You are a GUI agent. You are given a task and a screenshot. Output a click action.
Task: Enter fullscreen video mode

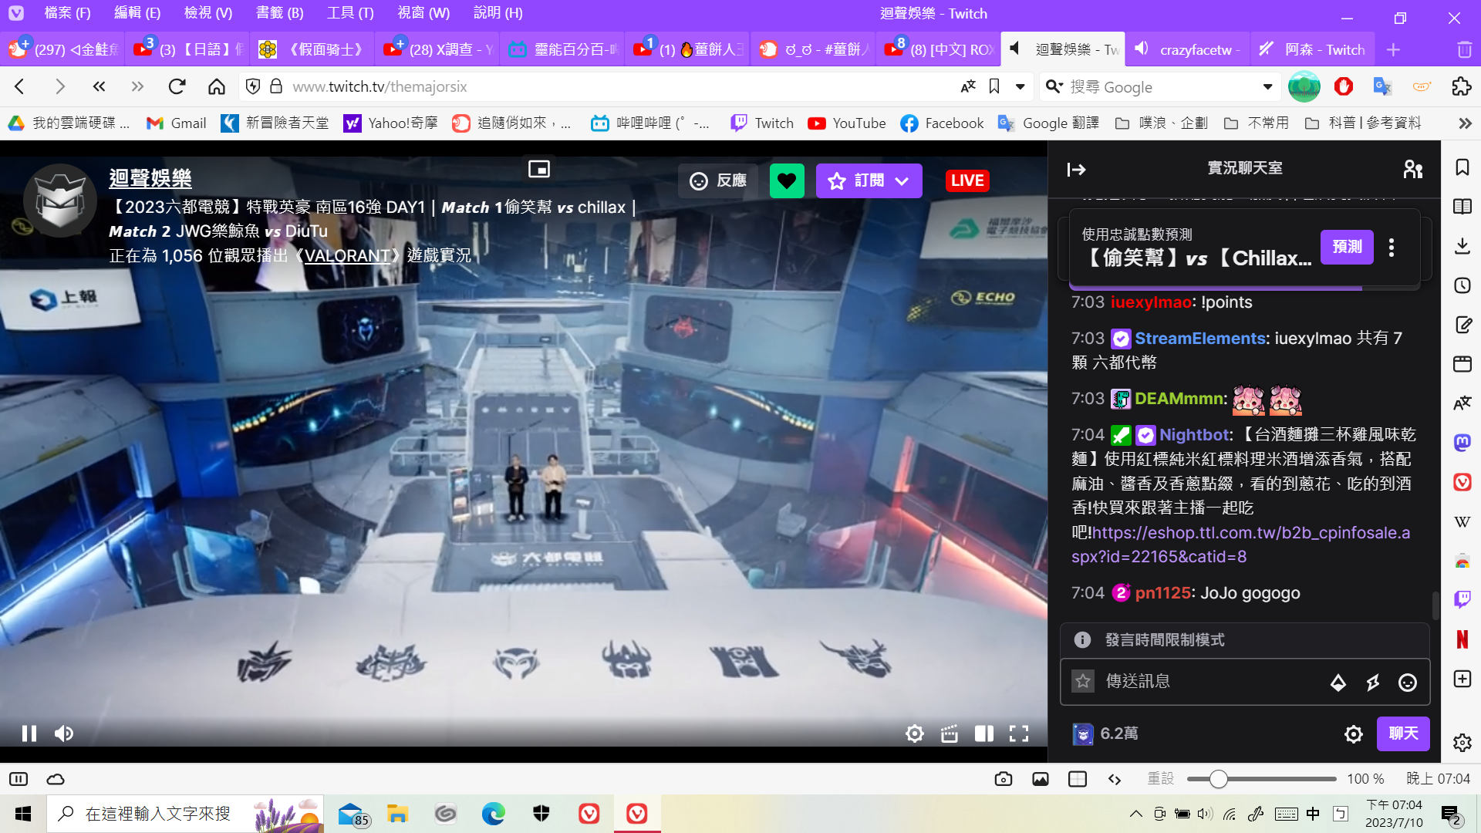(x=1019, y=734)
